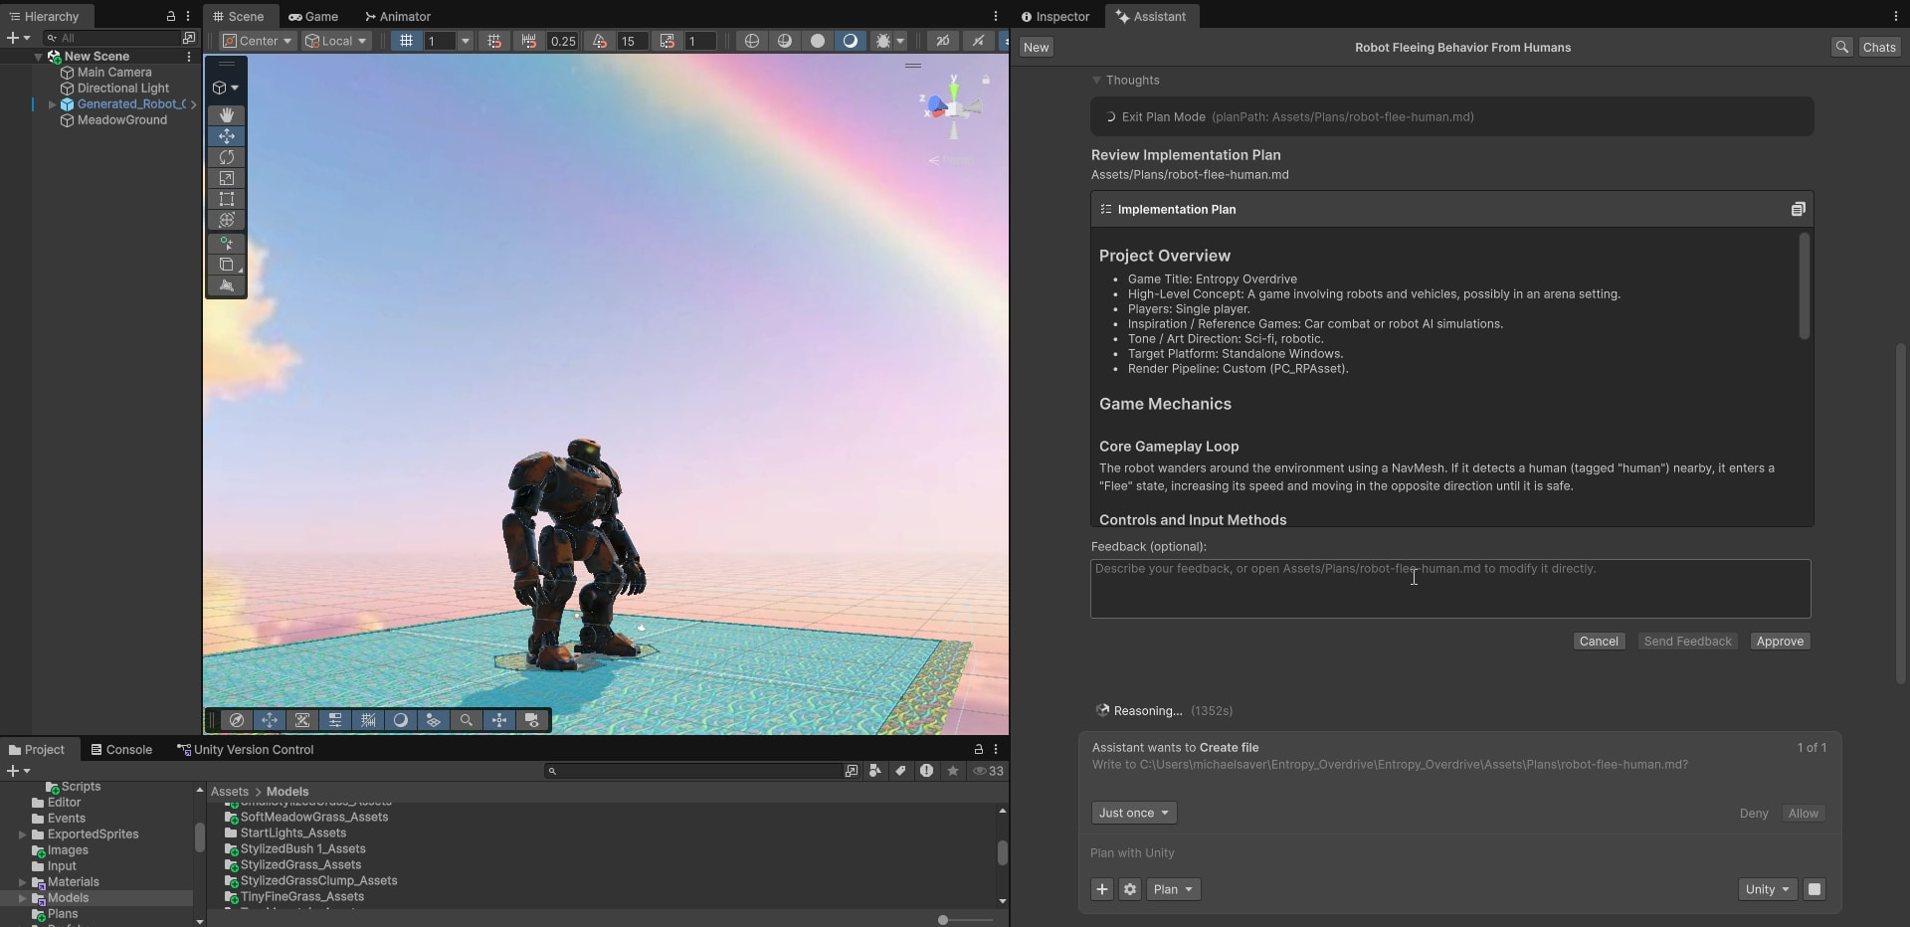Open the debug draw mode bug icon
The height and width of the screenshot is (927, 1910).
(882, 41)
